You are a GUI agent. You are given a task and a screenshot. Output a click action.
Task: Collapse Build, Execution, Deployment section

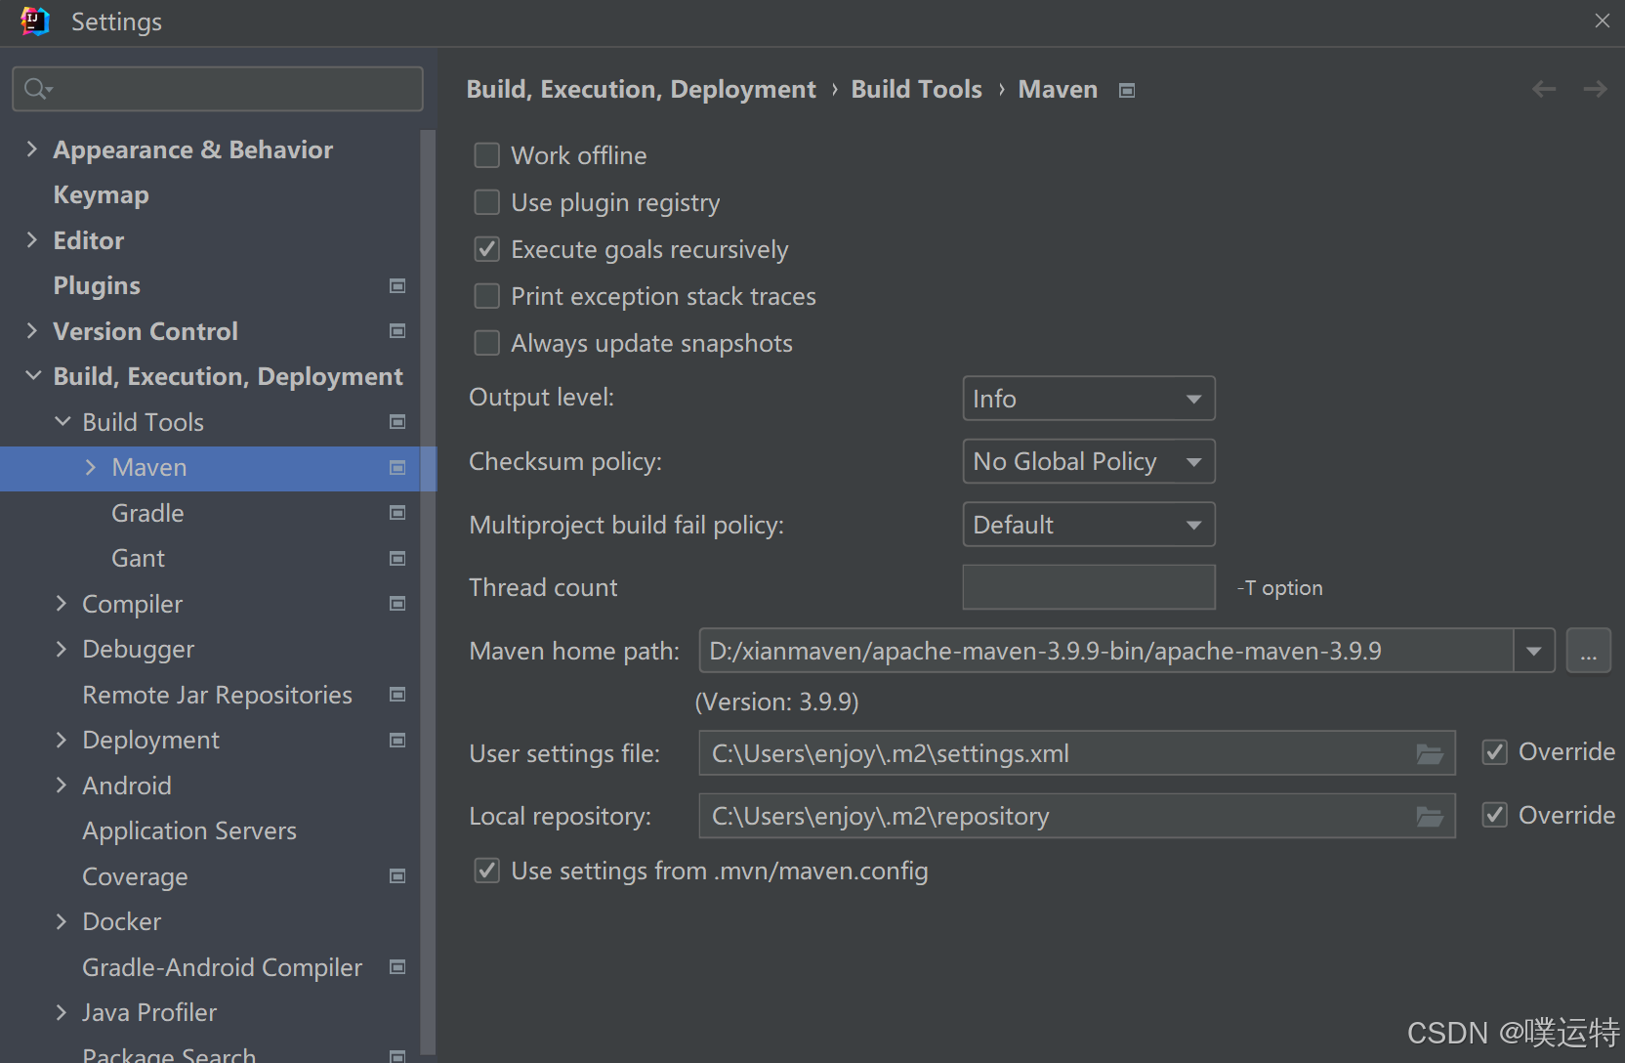[x=33, y=375]
